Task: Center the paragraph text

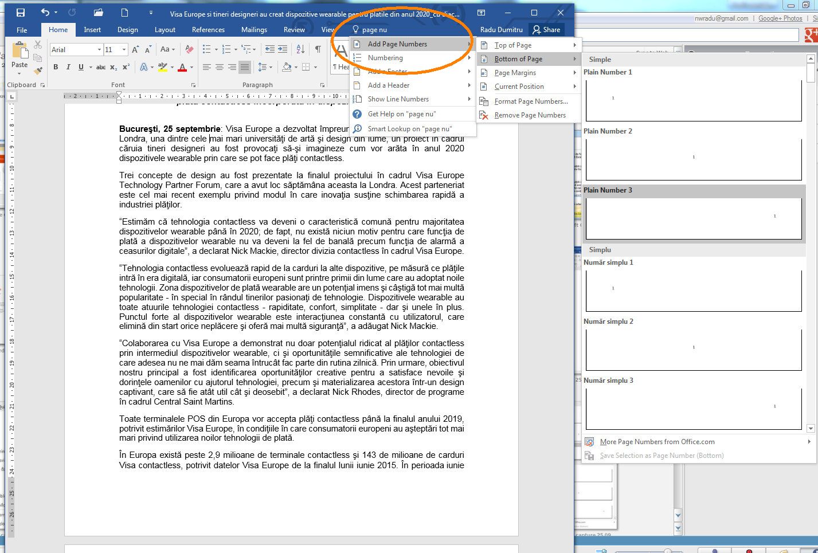Action: [x=219, y=67]
